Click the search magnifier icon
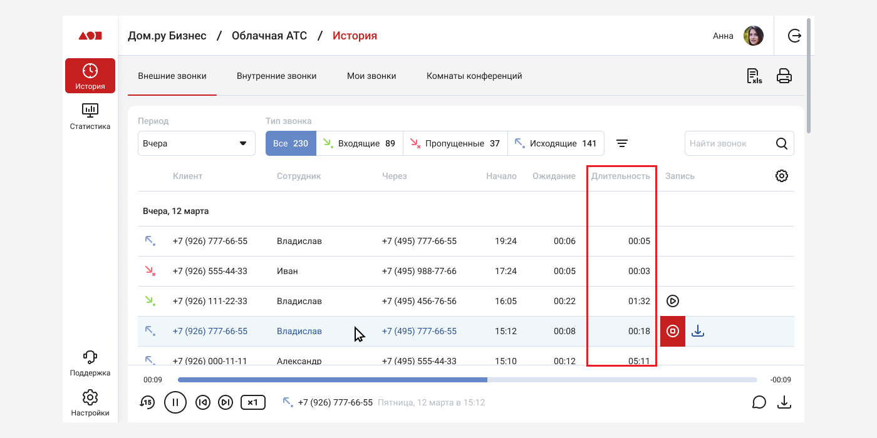Image resolution: width=877 pixels, height=438 pixels. 782,143
